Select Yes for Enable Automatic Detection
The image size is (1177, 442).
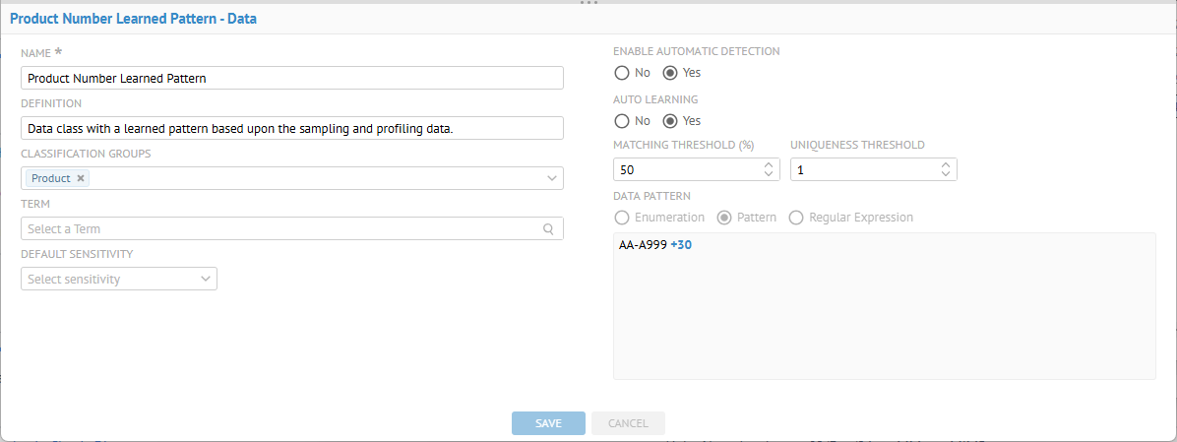[670, 73]
